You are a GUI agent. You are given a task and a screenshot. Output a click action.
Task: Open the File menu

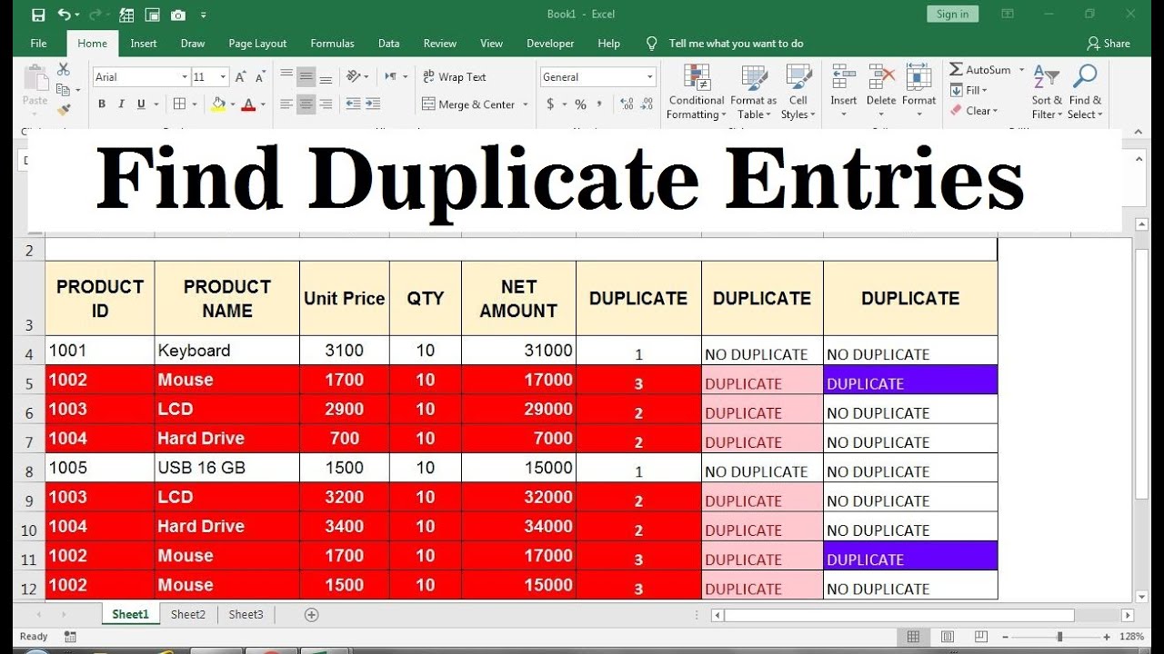[38, 43]
